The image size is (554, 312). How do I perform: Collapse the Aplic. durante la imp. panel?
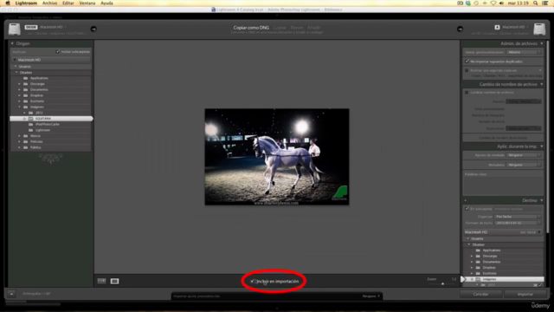(541, 146)
